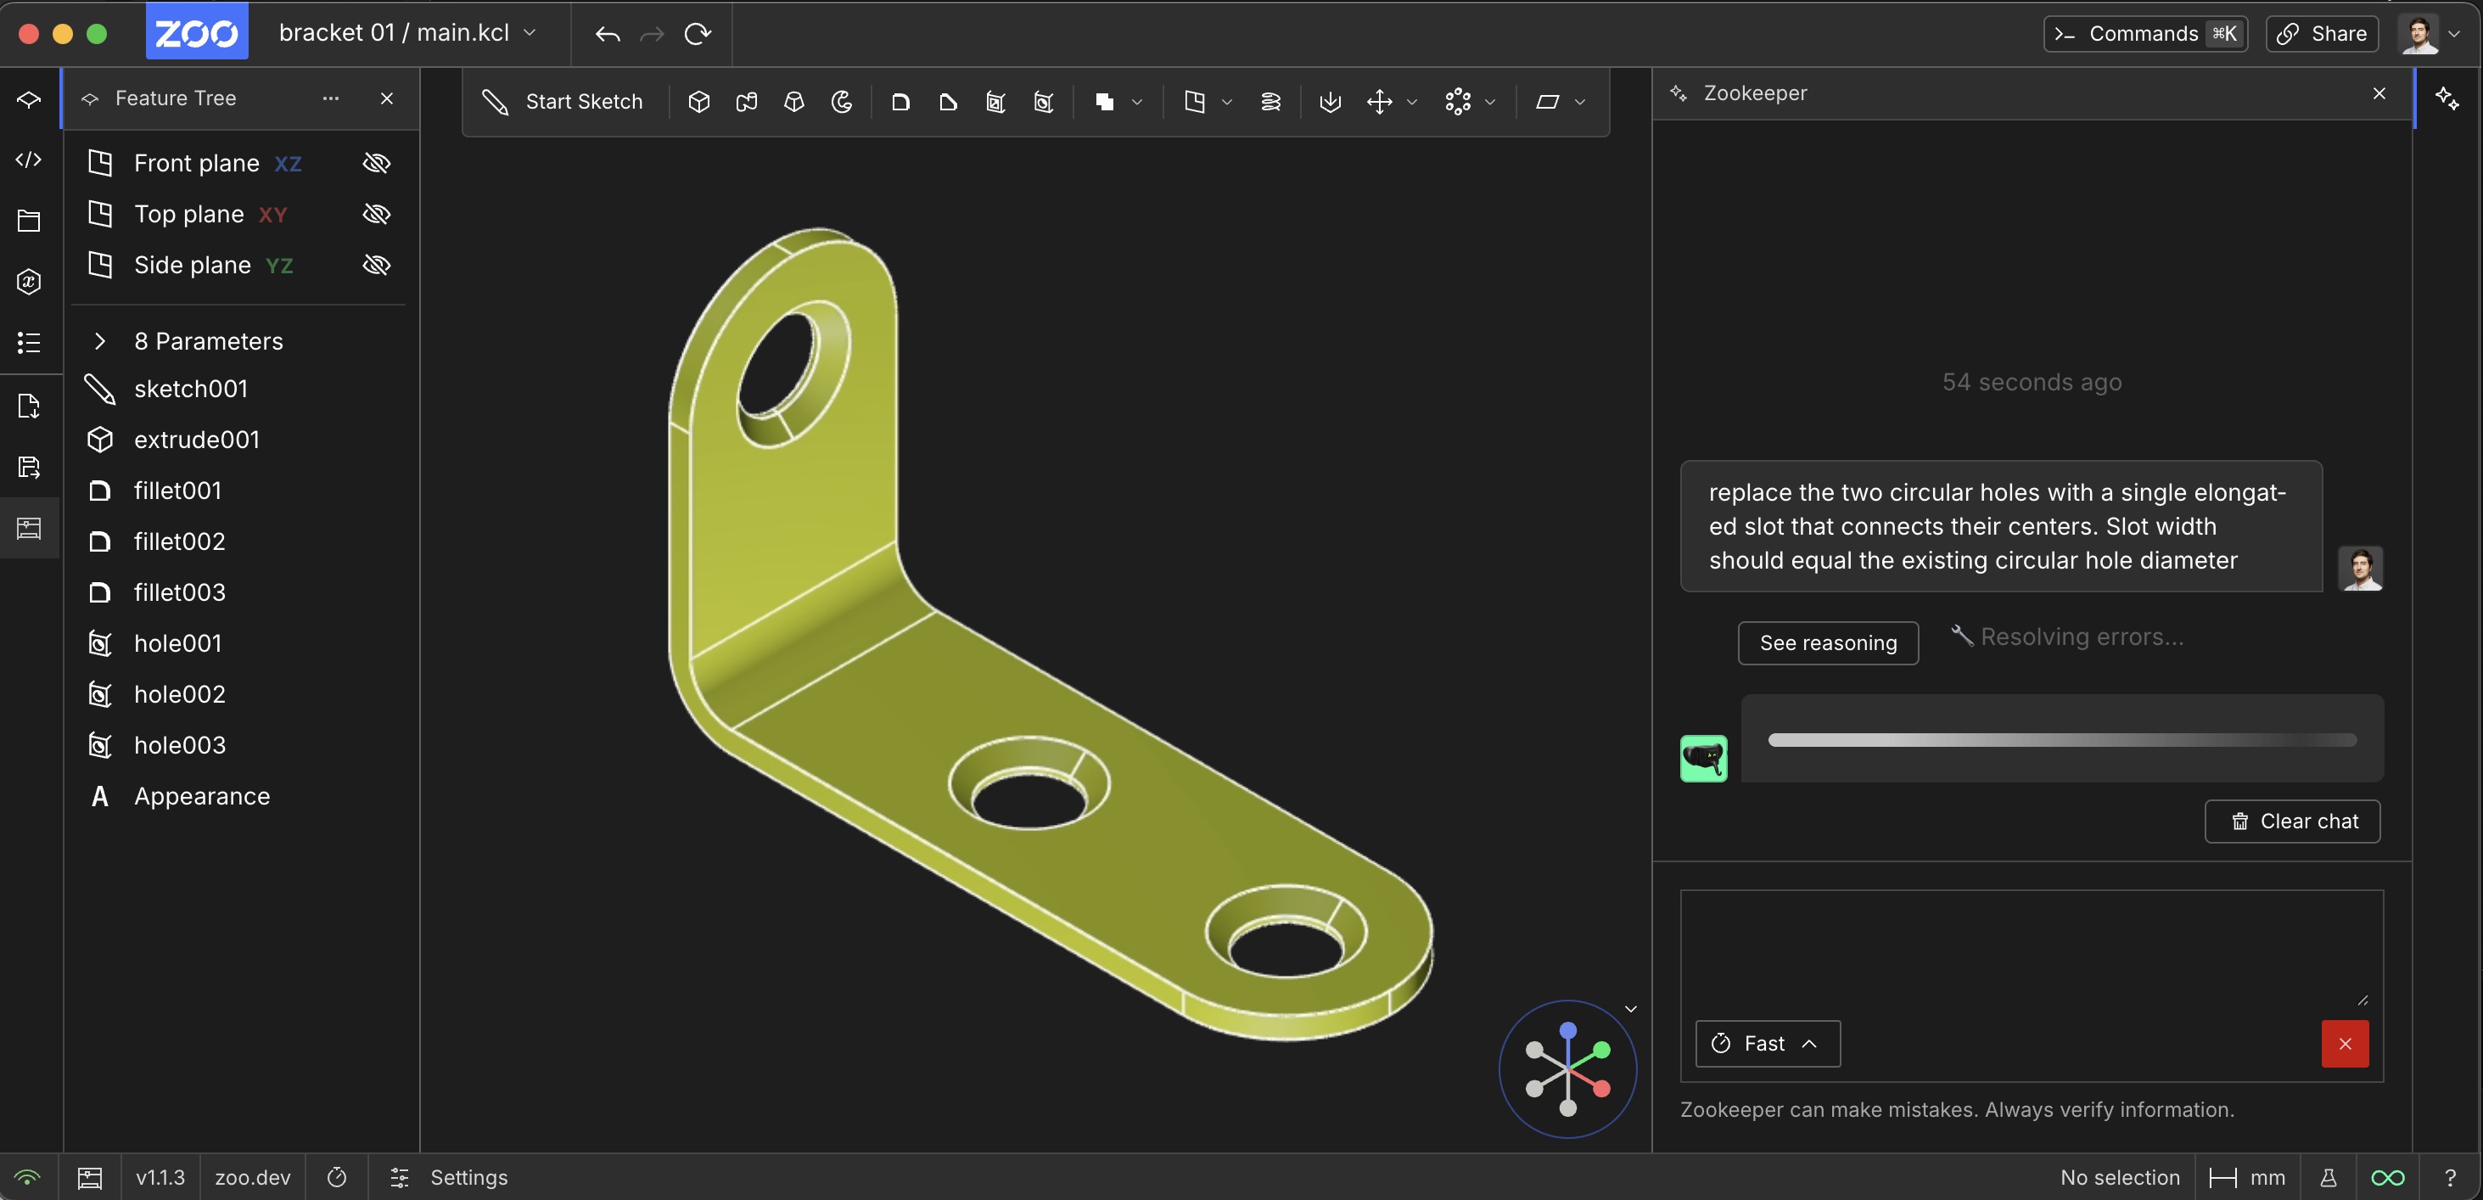Image resolution: width=2483 pixels, height=1200 pixels.
Task: Toggle Side plane visibility eye
Action: 376,265
